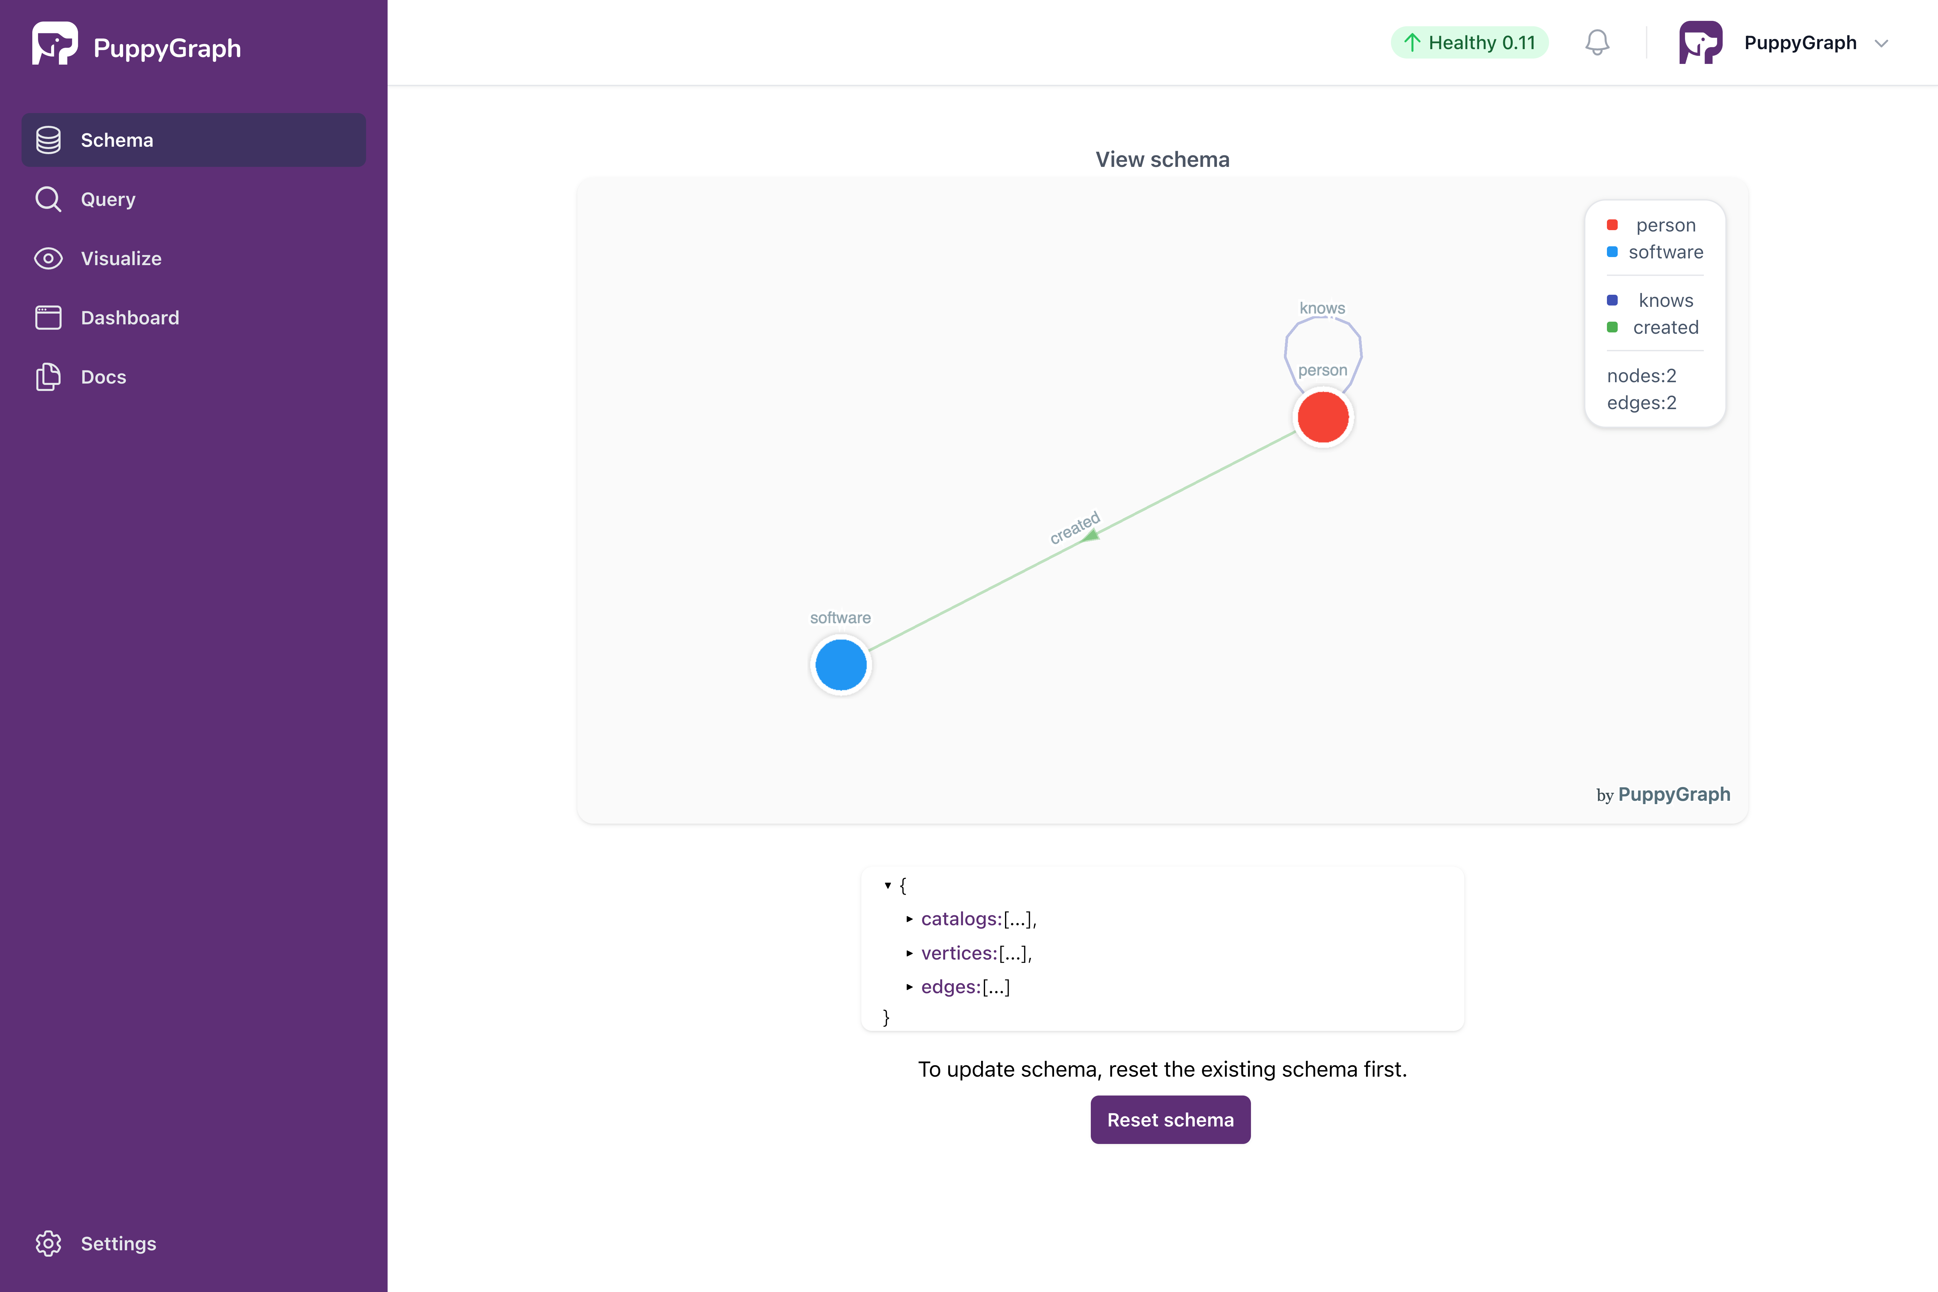Click the green up-arrow health icon

pos(1412,43)
